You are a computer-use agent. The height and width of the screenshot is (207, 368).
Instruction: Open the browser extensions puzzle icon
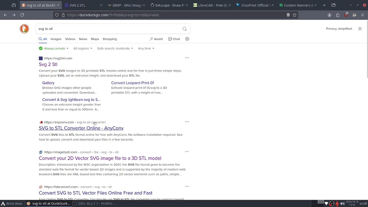(x=338, y=15)
